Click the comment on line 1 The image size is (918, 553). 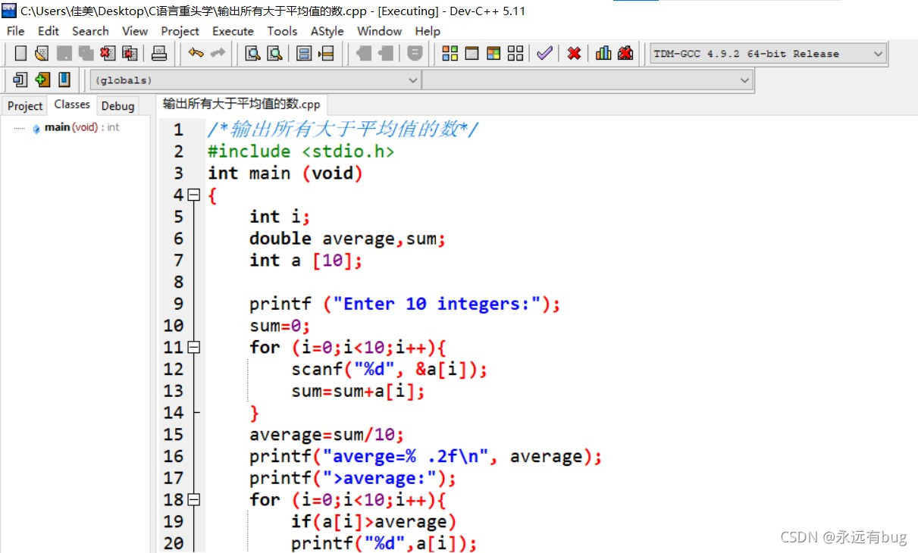pyautogui.click(x=343, y=130)
